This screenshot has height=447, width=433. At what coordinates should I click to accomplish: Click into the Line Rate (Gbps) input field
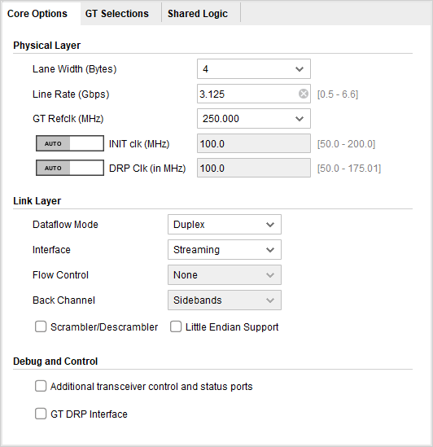coord(247,94)
